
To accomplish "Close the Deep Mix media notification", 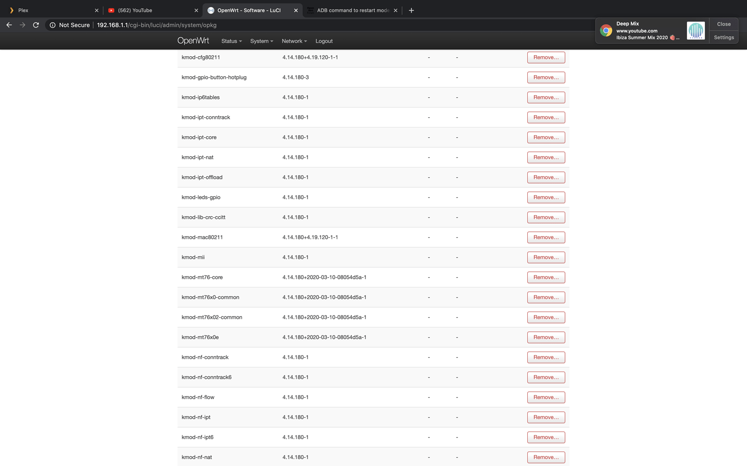I will click(x=724, y=24).
